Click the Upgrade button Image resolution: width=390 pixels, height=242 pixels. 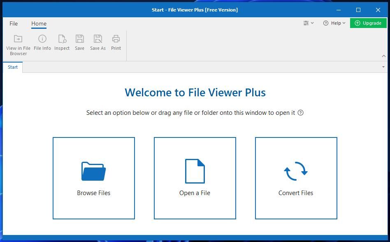(x=368, y=23)
